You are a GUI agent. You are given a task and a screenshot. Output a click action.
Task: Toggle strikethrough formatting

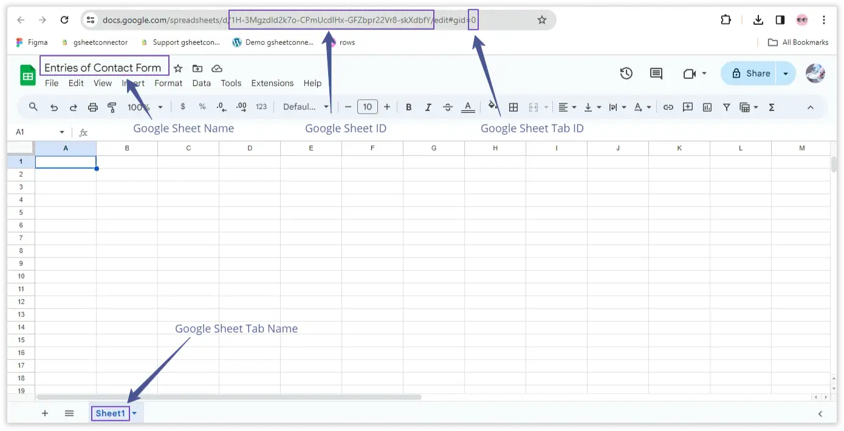(x=448, y=107)
